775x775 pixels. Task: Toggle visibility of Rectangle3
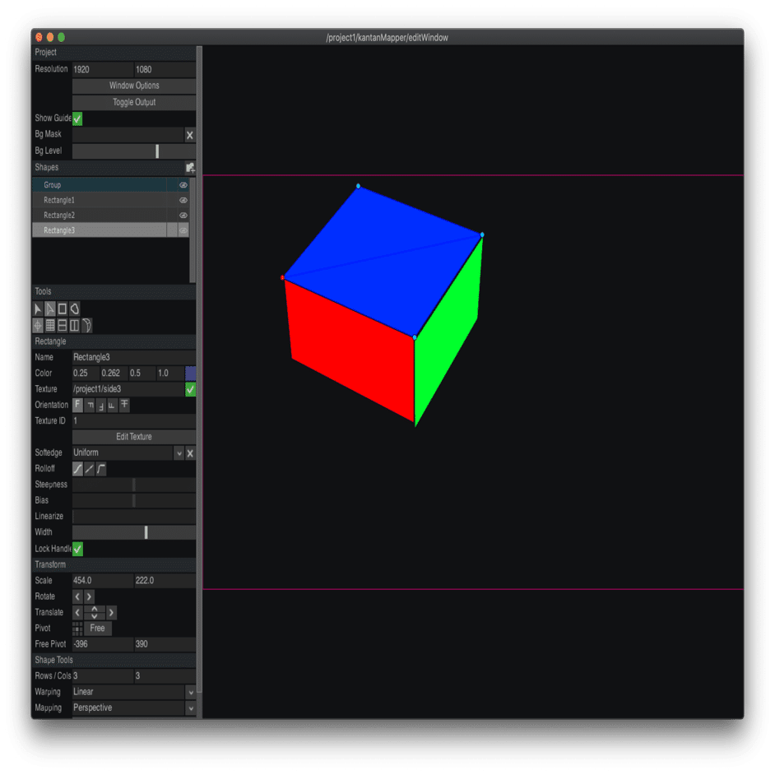pos(183,230)
